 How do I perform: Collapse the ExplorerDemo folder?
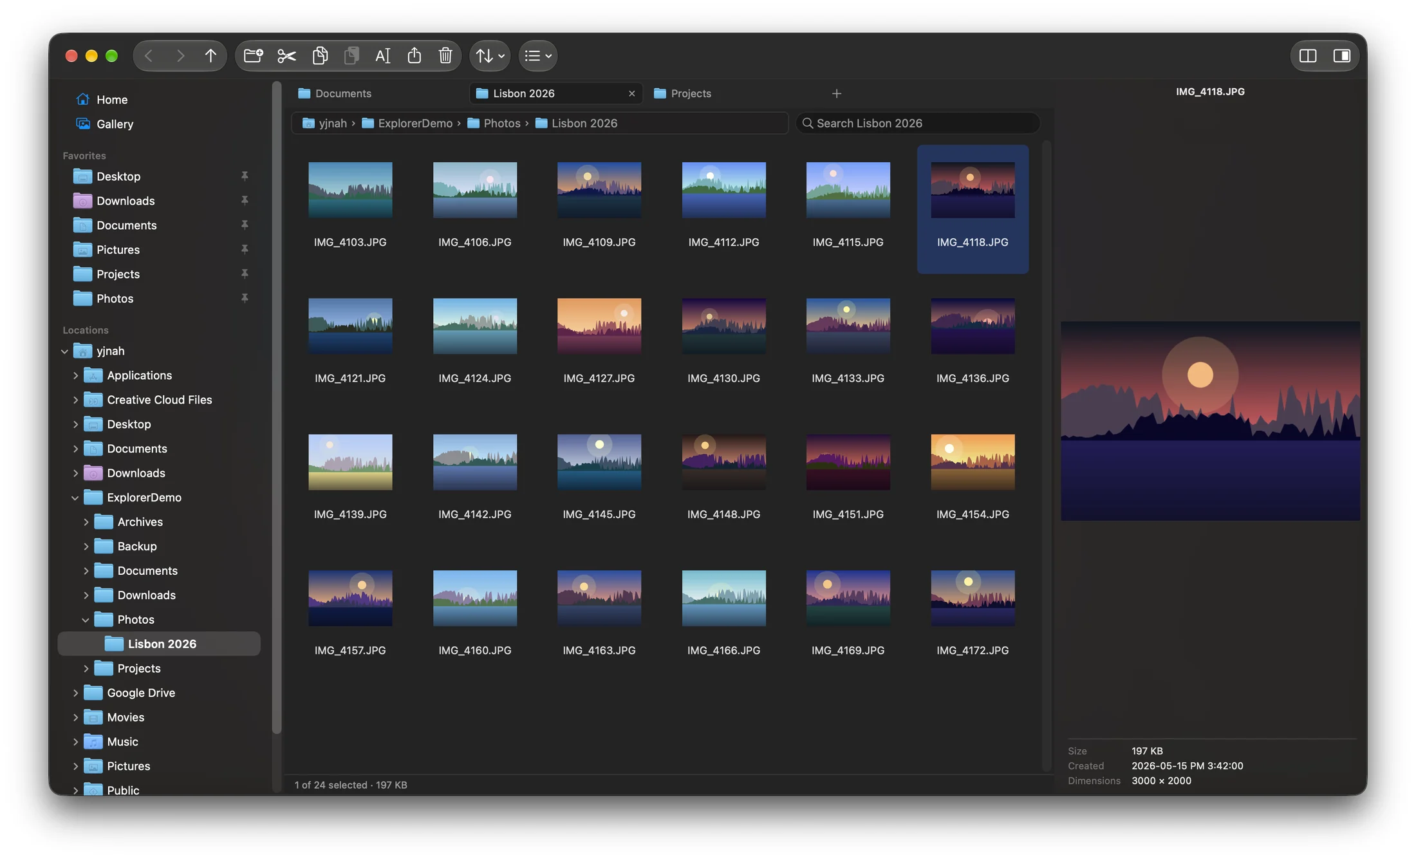(x=75, y=498)
